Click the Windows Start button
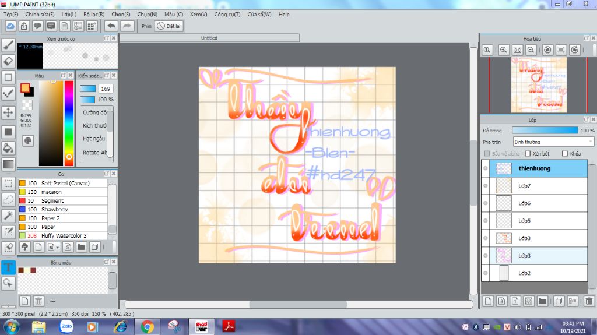Image resolution: width=597 pixels, height=335 pixels. [x=12, y=327]
